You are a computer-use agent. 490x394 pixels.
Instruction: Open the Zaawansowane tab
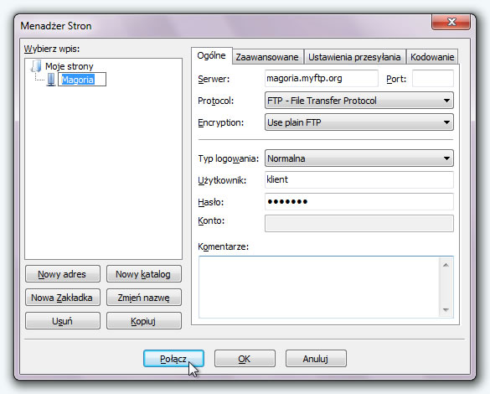267,57
